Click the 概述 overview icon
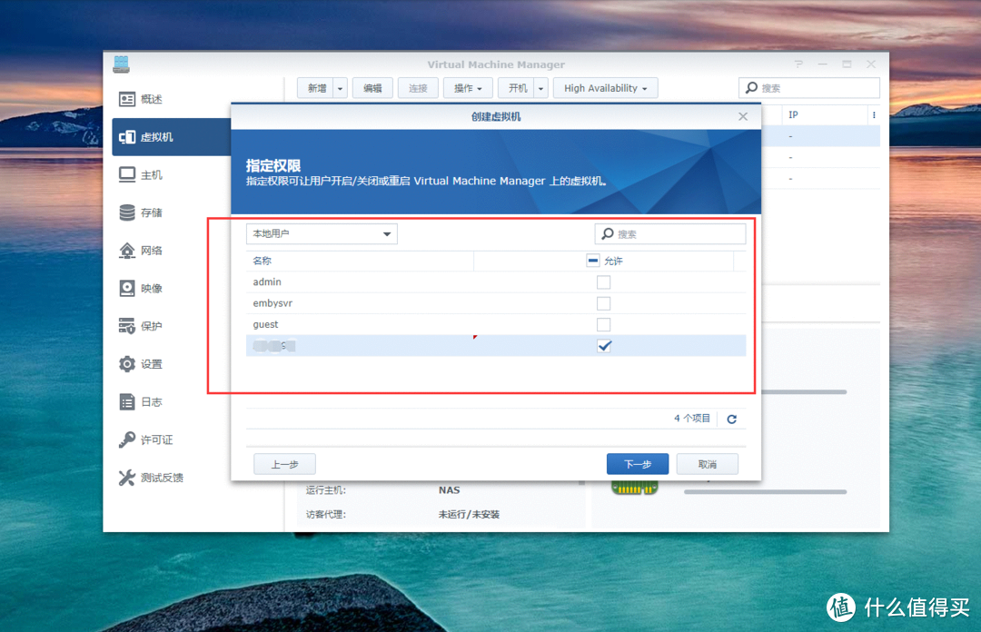 pyautogui.click(x=127, y=99)
